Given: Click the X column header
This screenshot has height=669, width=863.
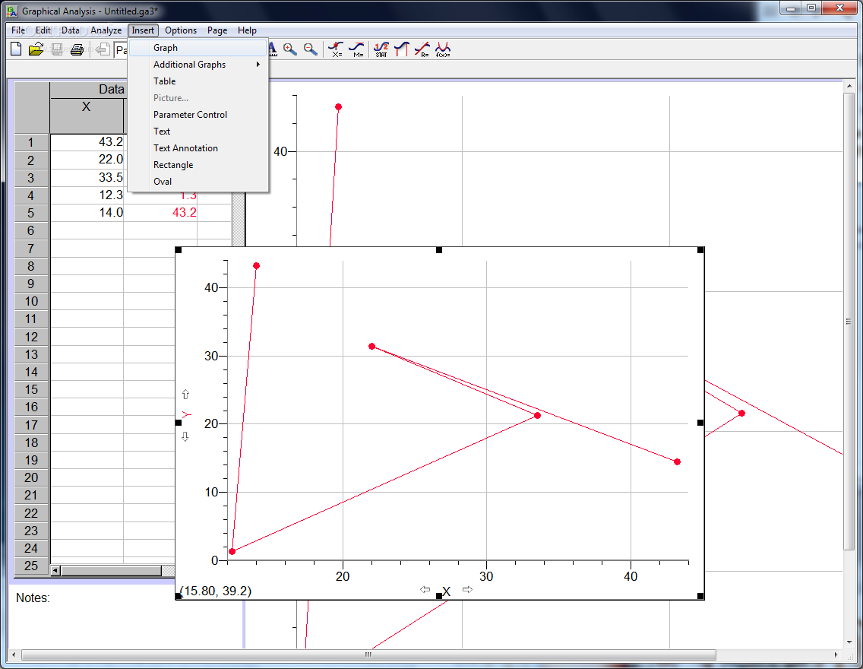Looking at the screenshot, I should [87, 115].
